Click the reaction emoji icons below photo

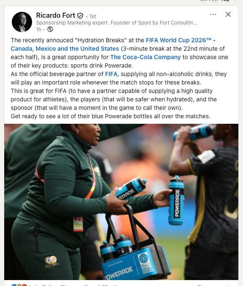(x=19, y=285)
